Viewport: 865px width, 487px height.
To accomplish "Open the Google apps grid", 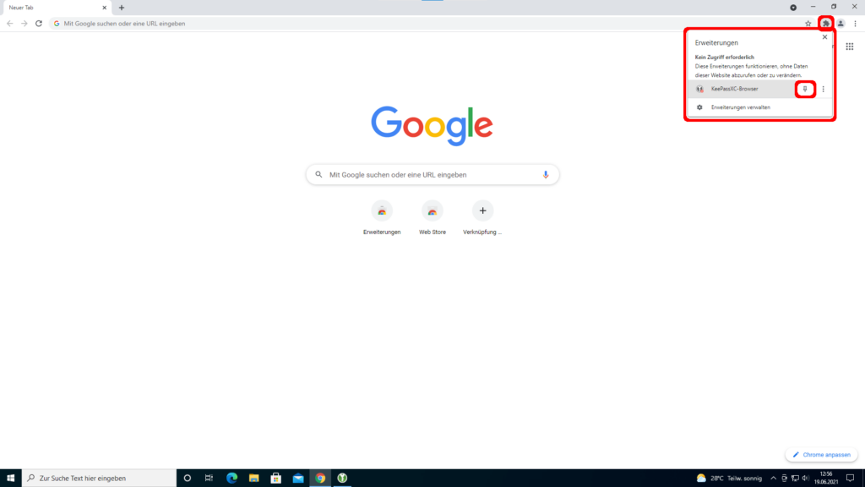I will coord(850,47).
